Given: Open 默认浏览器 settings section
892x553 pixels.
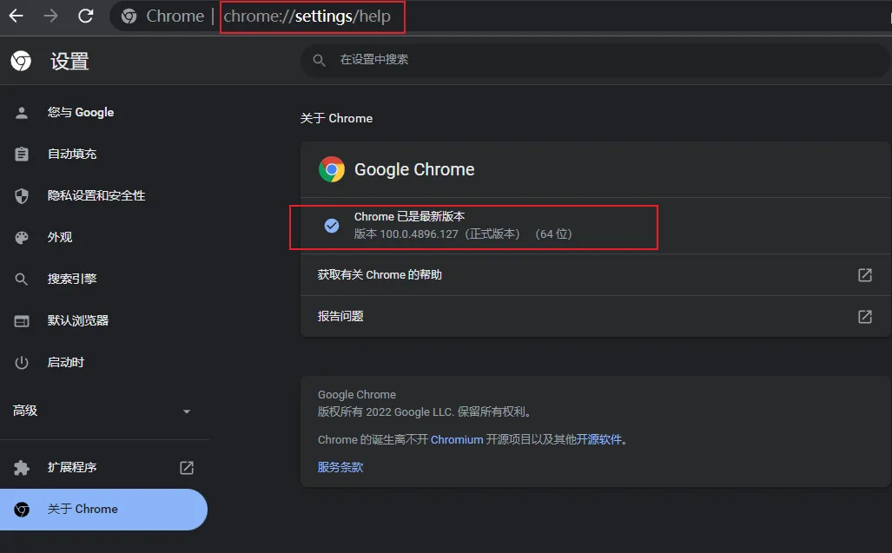Looking at the screenshot, I should coord(78,321).
